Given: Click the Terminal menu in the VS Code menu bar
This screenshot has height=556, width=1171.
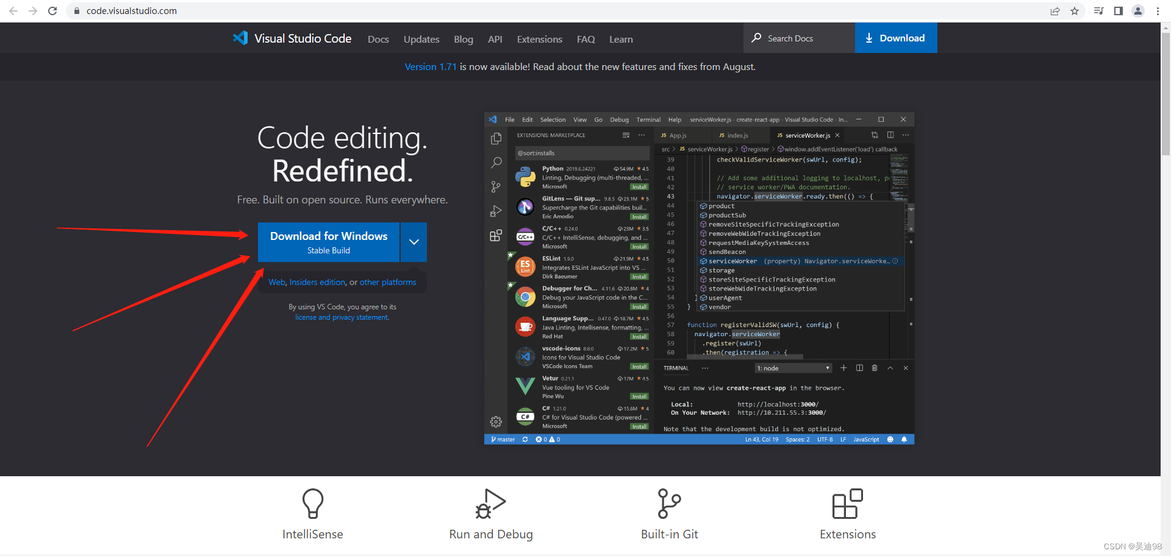Looking at the screenshot, I should [x=648, y=119].
